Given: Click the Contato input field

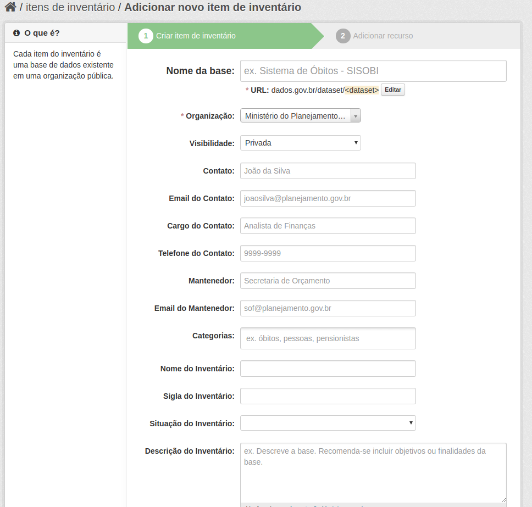Looking at the screenshot, I should [x=328, y=171].
